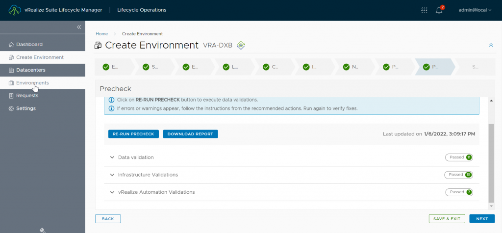Click the VRA-DXB environment name text
This screenshot has height=233, width=502.
(x=218, y=46)
